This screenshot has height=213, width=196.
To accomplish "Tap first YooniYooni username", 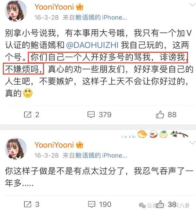I will coord(54,7).
